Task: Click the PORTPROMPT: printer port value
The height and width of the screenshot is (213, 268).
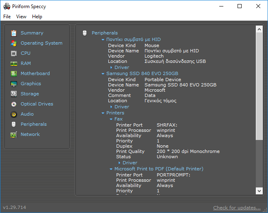Action: click(173, 175)
